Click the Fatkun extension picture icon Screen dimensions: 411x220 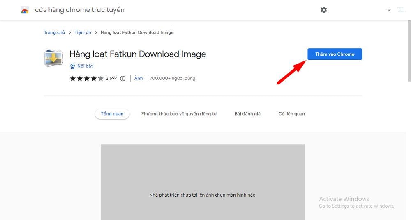point(53,58)
